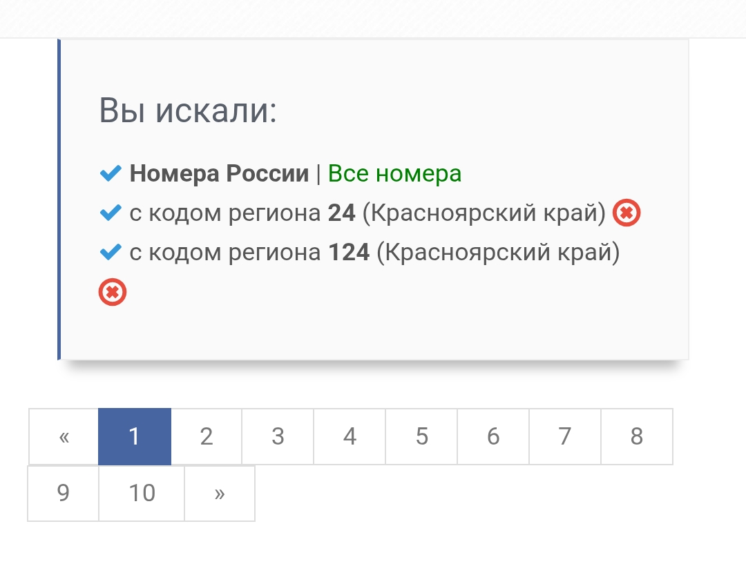Open results page 8
Image resolution: width=746 pixels, height=564 pixels.
637,436
